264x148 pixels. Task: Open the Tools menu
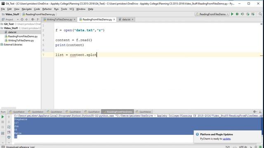point(64,9)
